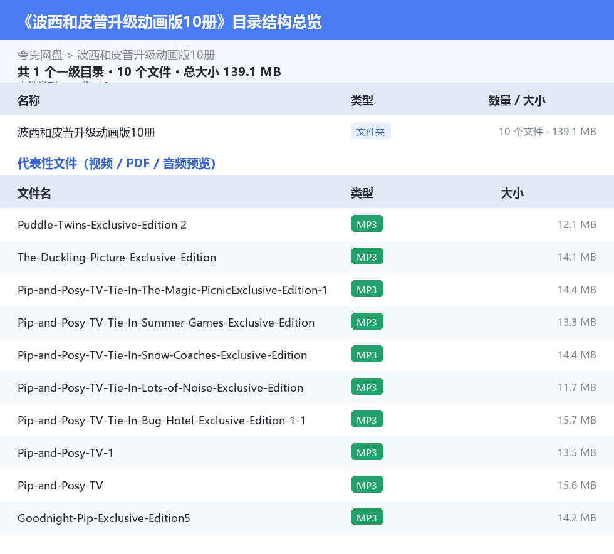Image resolution: width=614 pixels, height=554 pixels.
Task: Click MP3 badge for Bug-Hotel file
Action: [367, 419]
